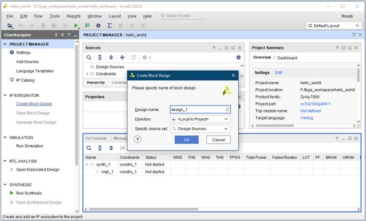Click the search icon in Sources panel
Image resolution: width=366 pixels, height=221 pixels.
tap(89, 57)
